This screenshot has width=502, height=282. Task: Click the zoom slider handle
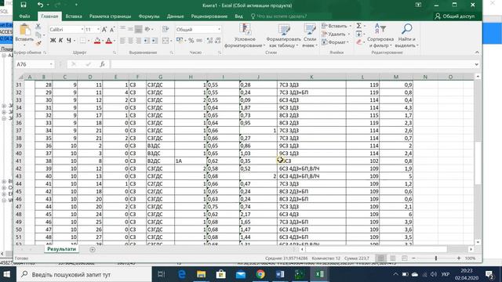(x=436, y=258)
